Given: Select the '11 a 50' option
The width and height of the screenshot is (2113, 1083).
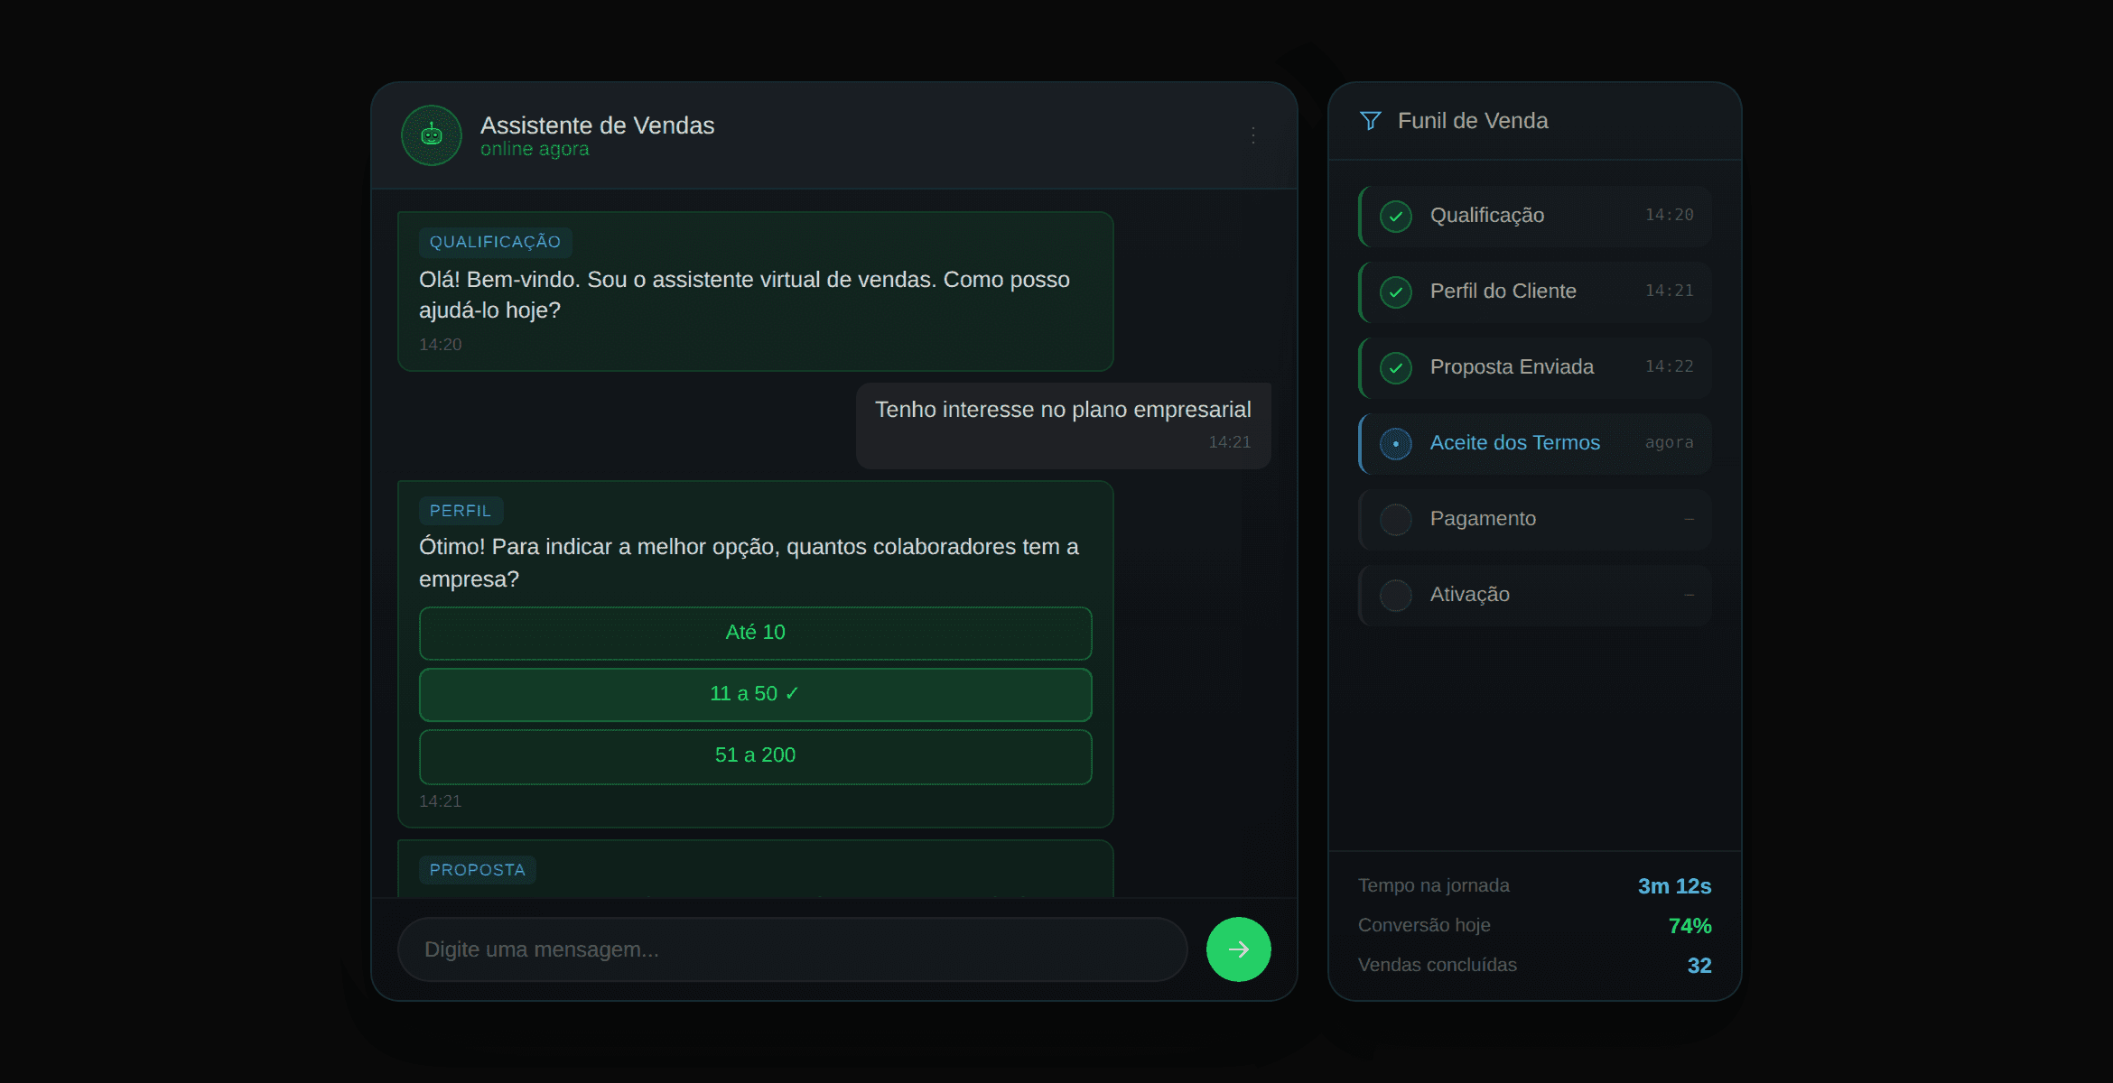Looking at the screenshot, I should tap(755, 694).
